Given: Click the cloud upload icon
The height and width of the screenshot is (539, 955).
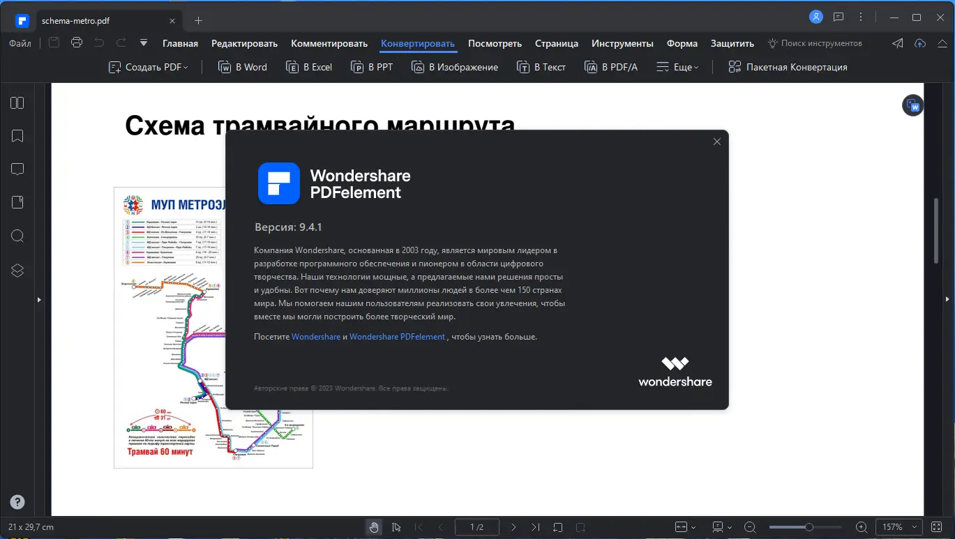Looking at the screenshot, I should tap(920, 43).
